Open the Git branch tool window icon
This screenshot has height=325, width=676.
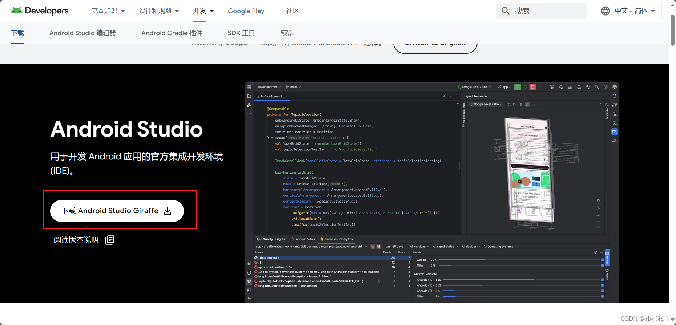(249, 299)
